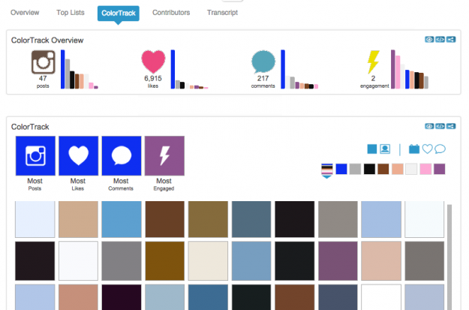Open the dark brown tile in first row
The height and width of the screenshot is (310, 469).
pos(165,219)
